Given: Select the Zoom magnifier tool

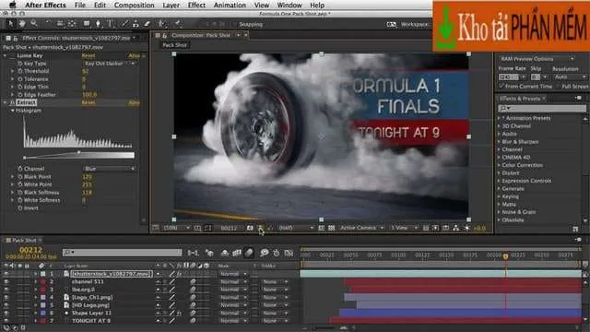Looking at the screenshot, I should click(x=34, y=24).
